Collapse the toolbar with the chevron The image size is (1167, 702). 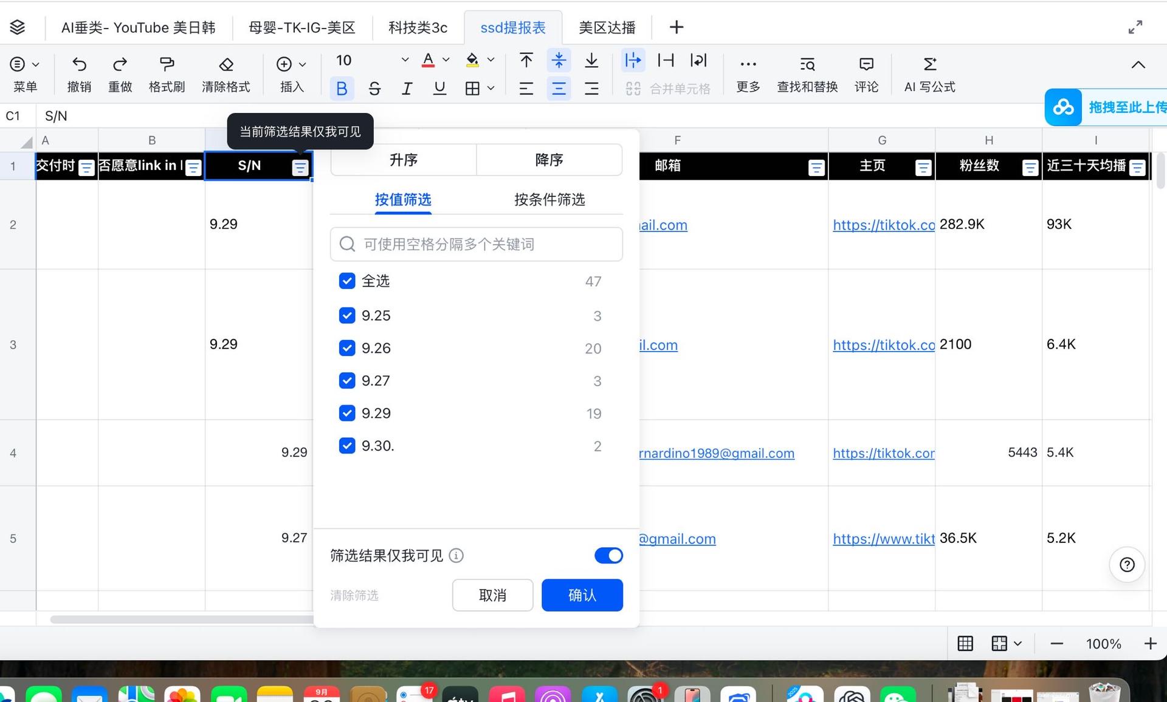click(1138, 65)
